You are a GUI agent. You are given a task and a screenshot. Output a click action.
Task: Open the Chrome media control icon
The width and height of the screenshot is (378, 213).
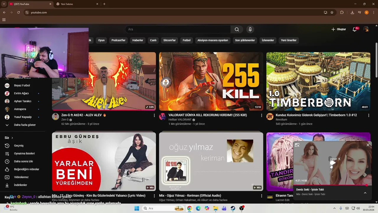[359, 12]
